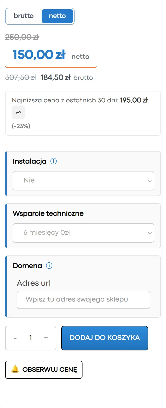
Task: Switch price display to brutto
Action: click(x=24, y=16)
